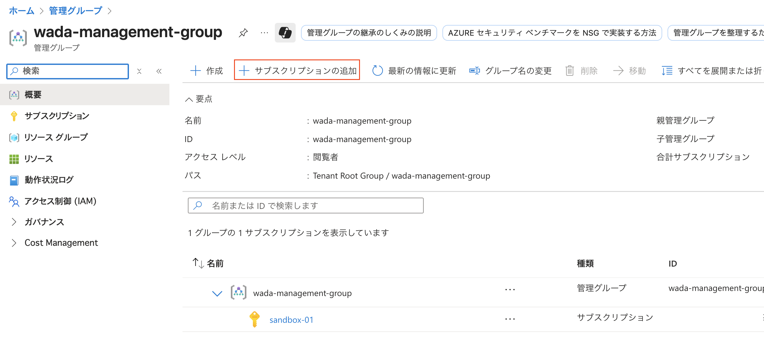Open 動作状況ログ in the sidebar

click(x=85, y=180)
